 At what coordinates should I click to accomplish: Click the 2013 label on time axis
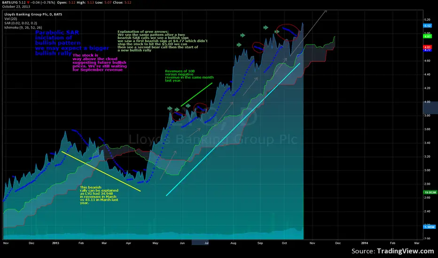(55, 243)
